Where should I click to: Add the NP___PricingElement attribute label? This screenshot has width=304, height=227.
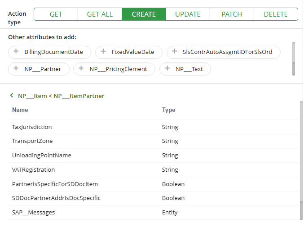(118, 69)
